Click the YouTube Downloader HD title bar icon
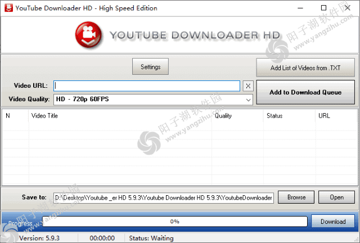The width and height of the screenshot is (360, 243). point(8,8)
